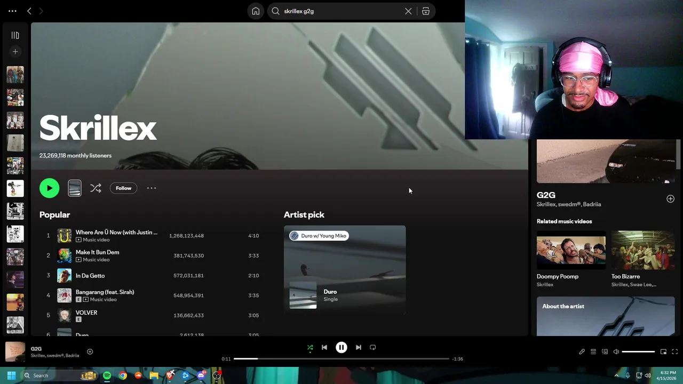The width and height of the screenshot is (683, 384).
Task: Clear the search text with the X
Action: (x=408, y=11)
